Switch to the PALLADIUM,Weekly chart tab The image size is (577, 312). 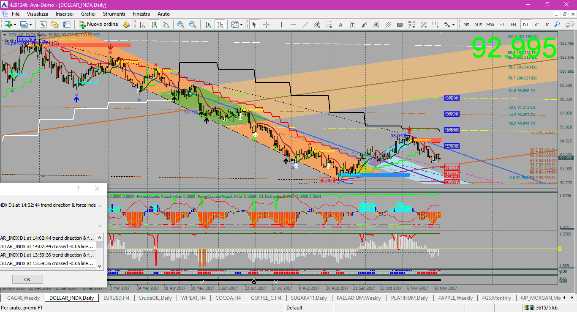[359, 298]
